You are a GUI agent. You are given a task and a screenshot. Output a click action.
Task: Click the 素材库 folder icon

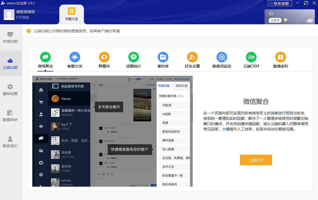pyautogui.click(x=163, y=57)
